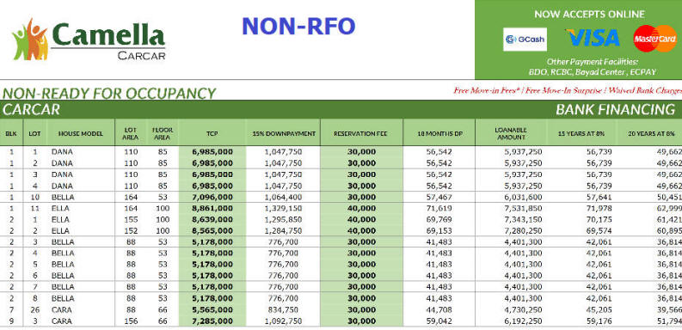Image resolution: width=682 pixels, height=330 pixels.
Task: Select the VISA payment logo
Action: [593, 38]
